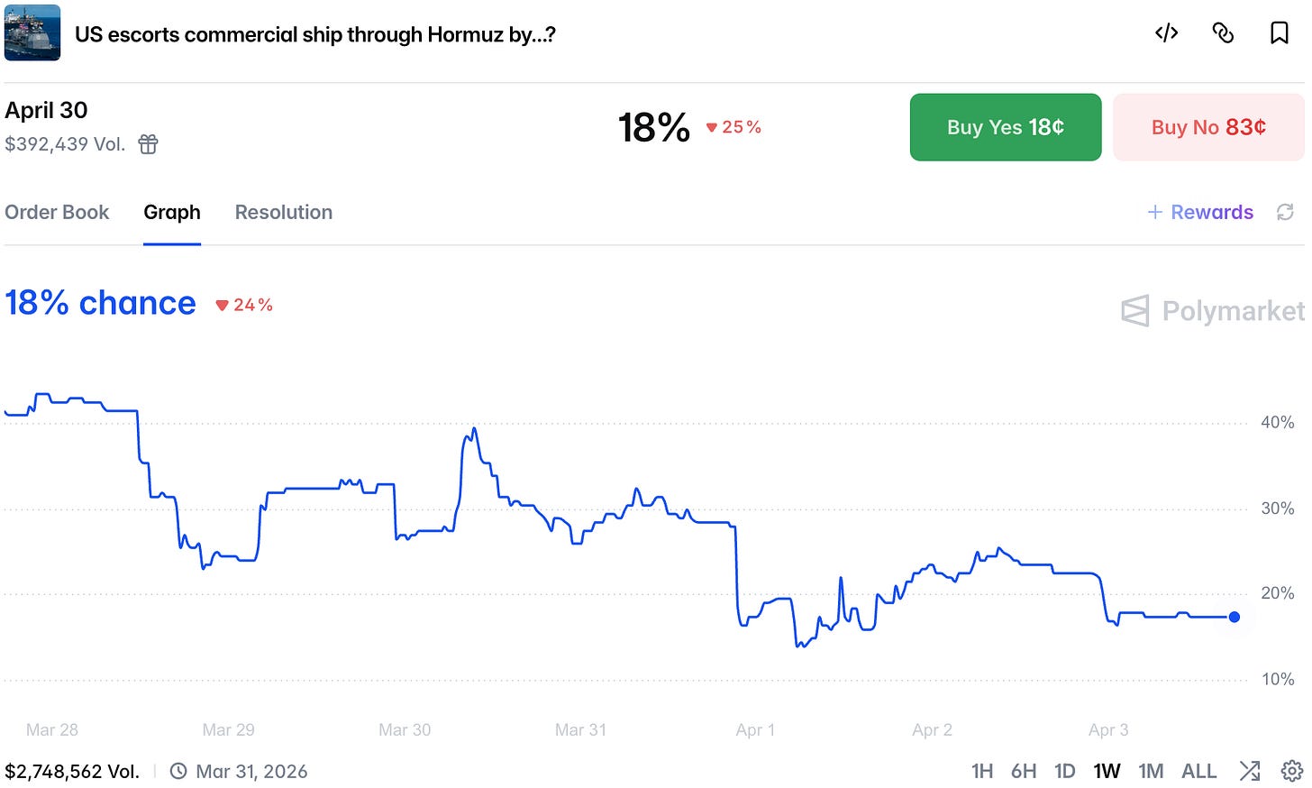Open chart settings gear icon

1291,771
